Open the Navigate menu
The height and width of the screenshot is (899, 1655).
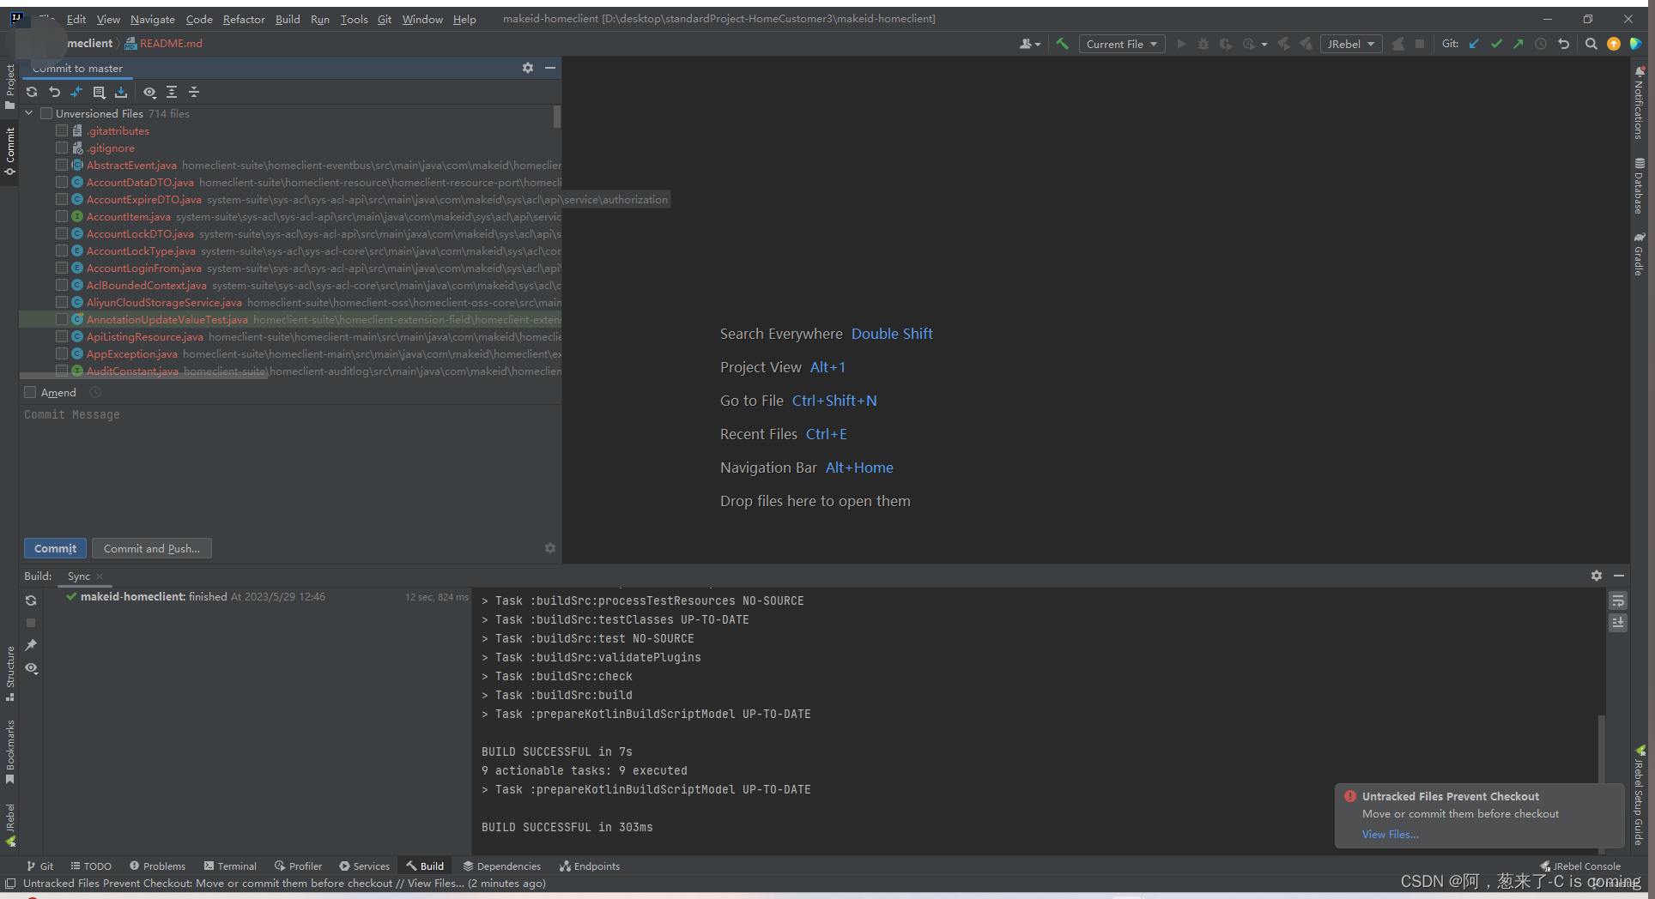pyautogui.click(x=152, y=19)
